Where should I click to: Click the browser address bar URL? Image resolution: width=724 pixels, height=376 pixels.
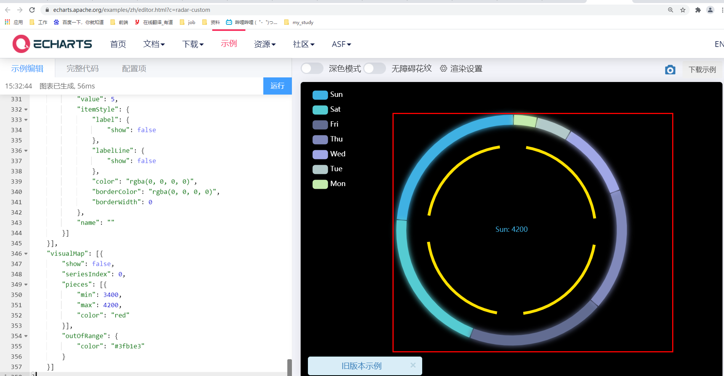click(131, 10)
